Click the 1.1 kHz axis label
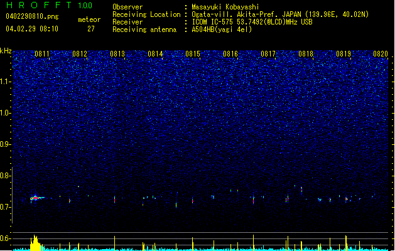 6,82
